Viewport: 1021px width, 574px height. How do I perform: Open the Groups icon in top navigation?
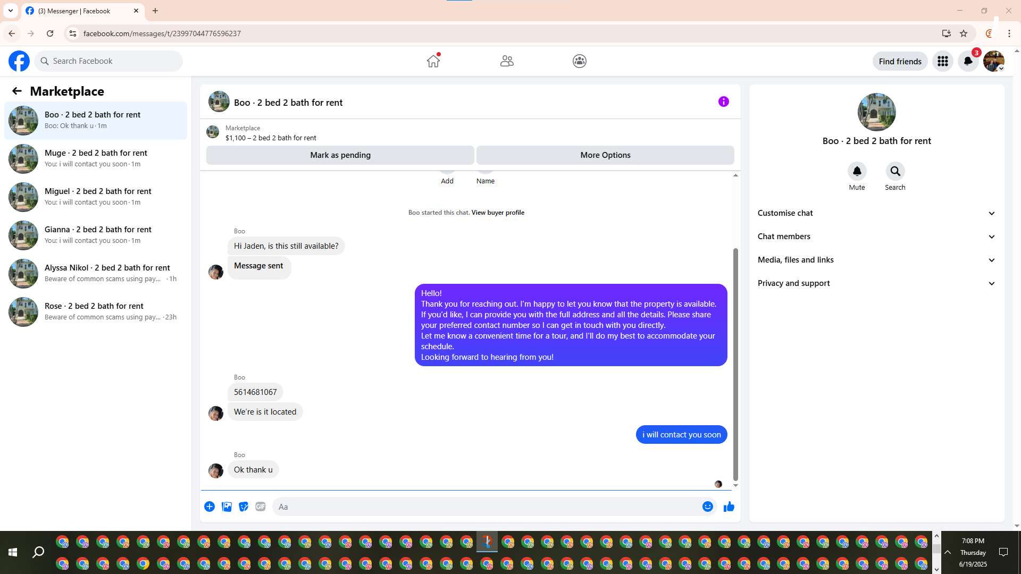[580, 61]
